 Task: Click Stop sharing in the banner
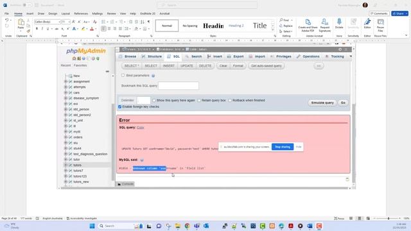coord(283,147)
